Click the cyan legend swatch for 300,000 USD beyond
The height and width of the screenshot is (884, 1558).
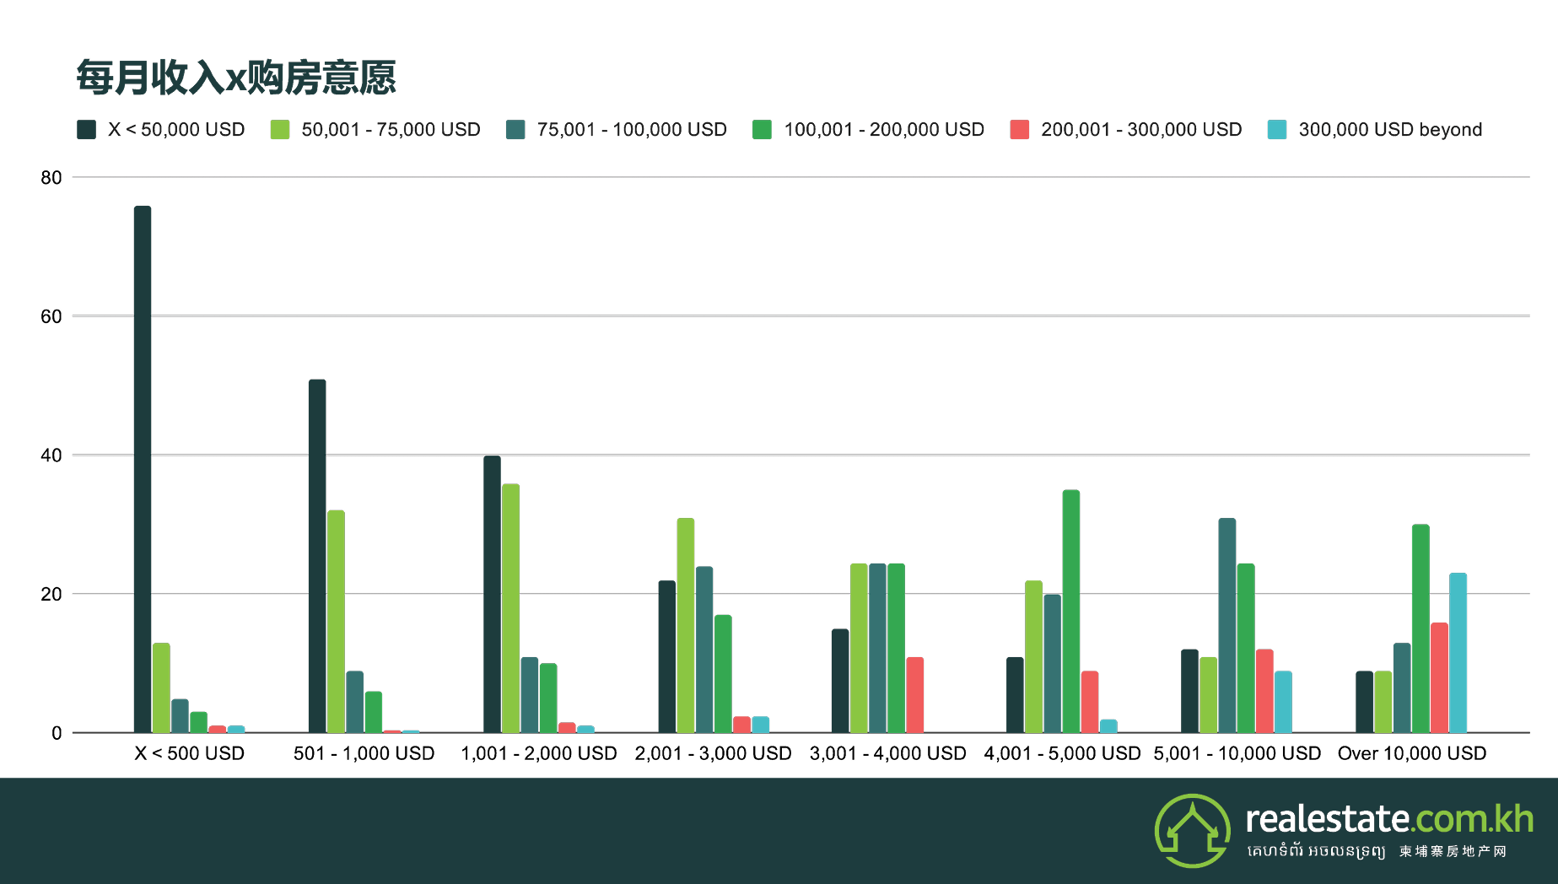point(1277,129)
